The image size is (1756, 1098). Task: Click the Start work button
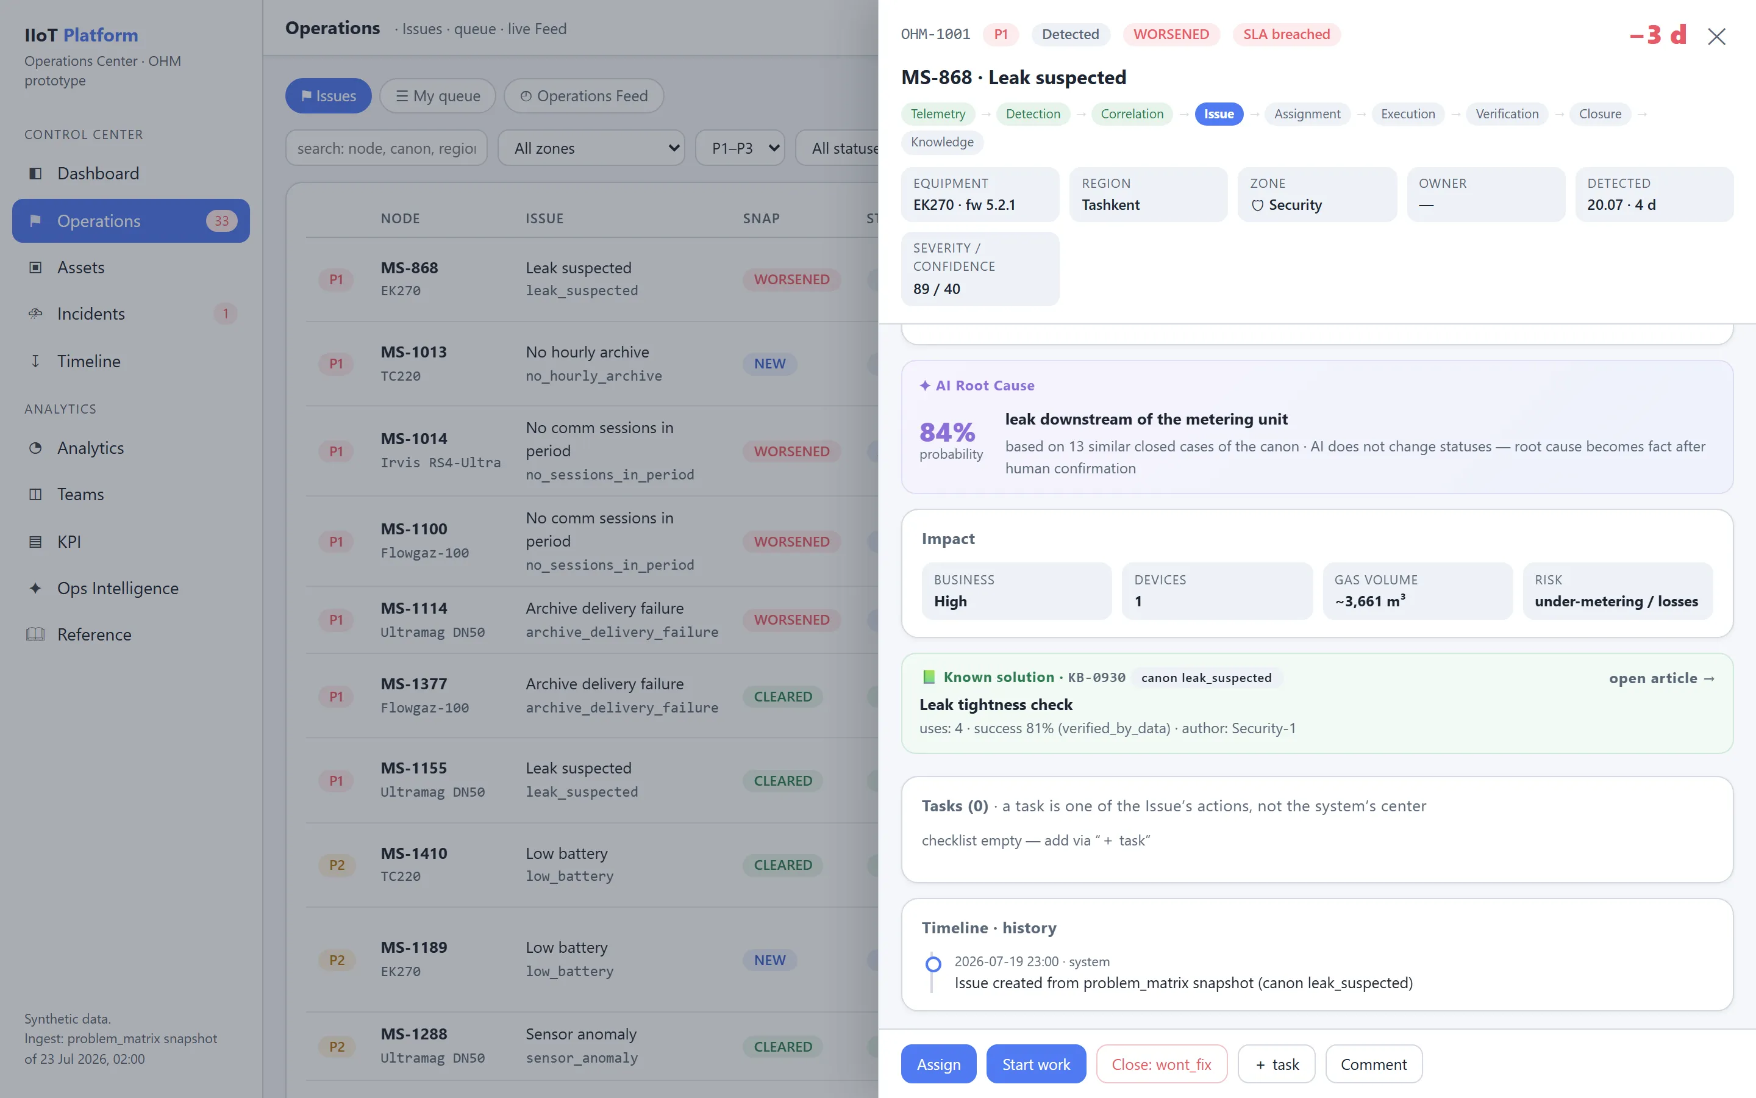click(1035, 1064)
